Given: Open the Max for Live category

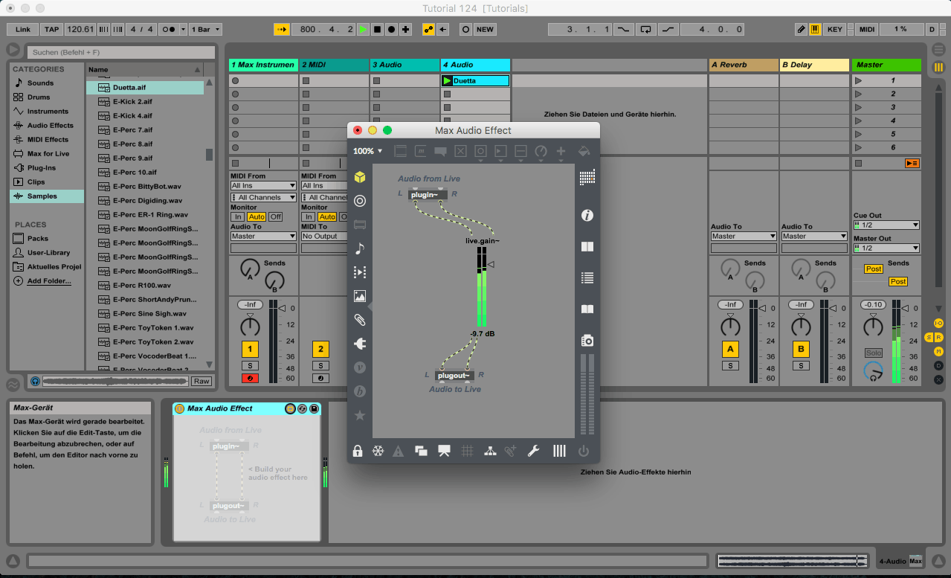Looking at the screenshot, I should 48,154.
